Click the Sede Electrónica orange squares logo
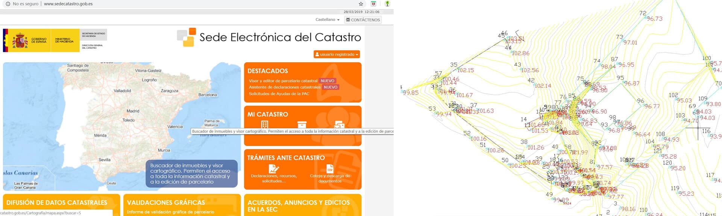 tap(187, 37)
